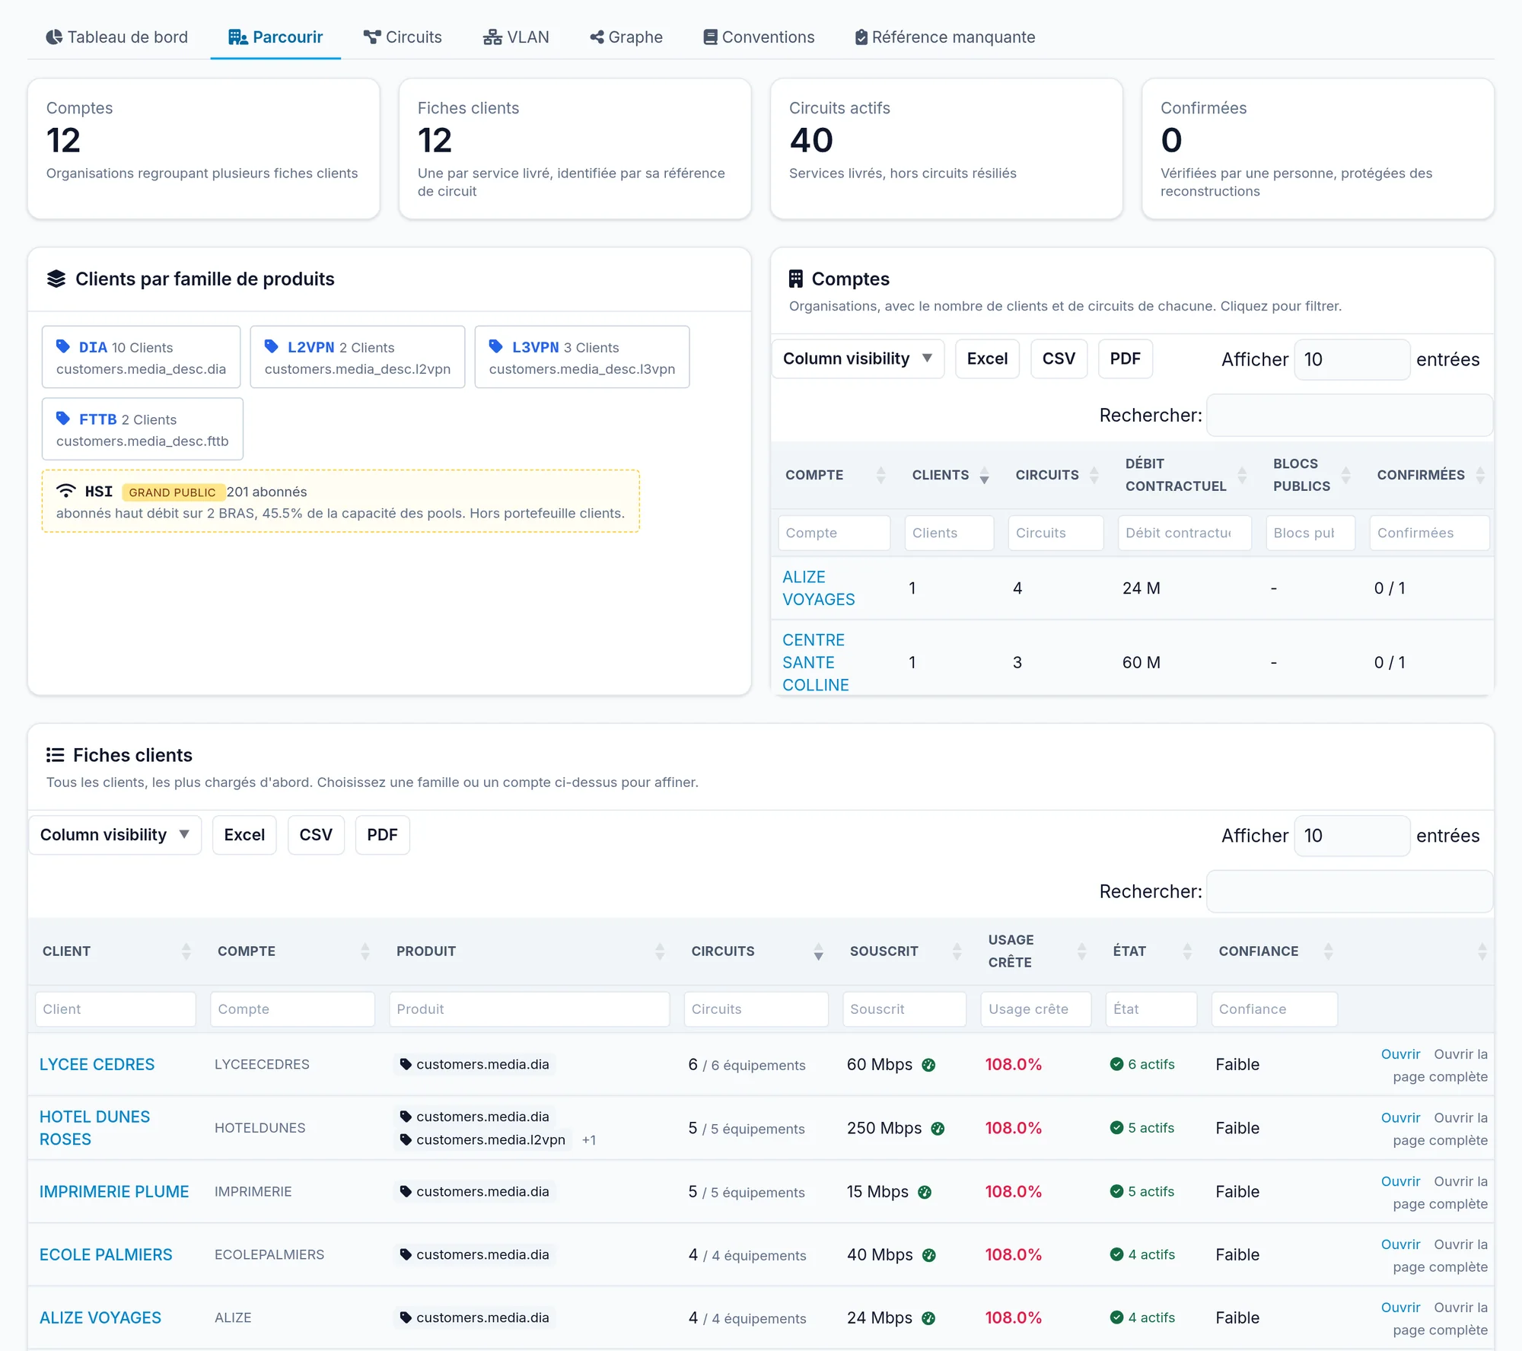Switch to the Circuits tab
Viewport: 1522px width, 1351px height.
click(x=403, y=37)
